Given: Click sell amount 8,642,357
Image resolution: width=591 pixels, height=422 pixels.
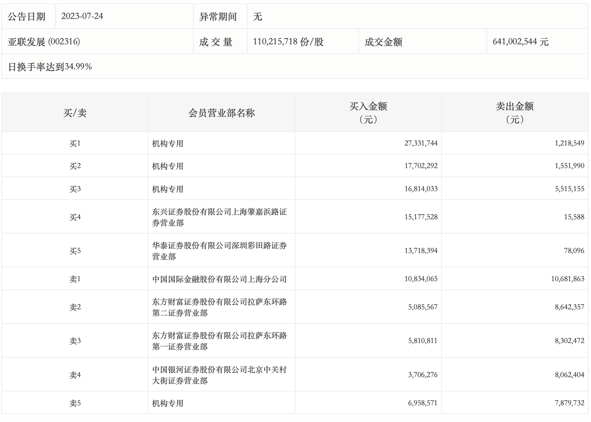Looking at the screenshot, I should [570, 307].
